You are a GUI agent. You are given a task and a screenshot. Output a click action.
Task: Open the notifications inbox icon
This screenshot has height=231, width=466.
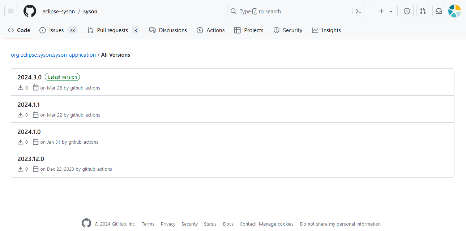[439, 11]
